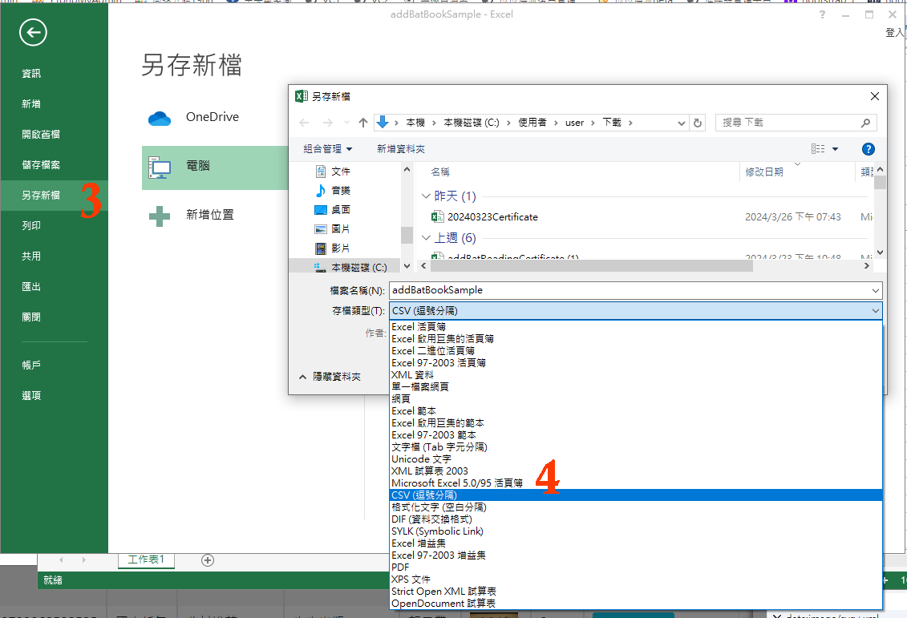Image resolution: width=907 pixels, height=618 pixels.
Task: Open 組合管理 dropdown menu
Action: pos(327,149)
